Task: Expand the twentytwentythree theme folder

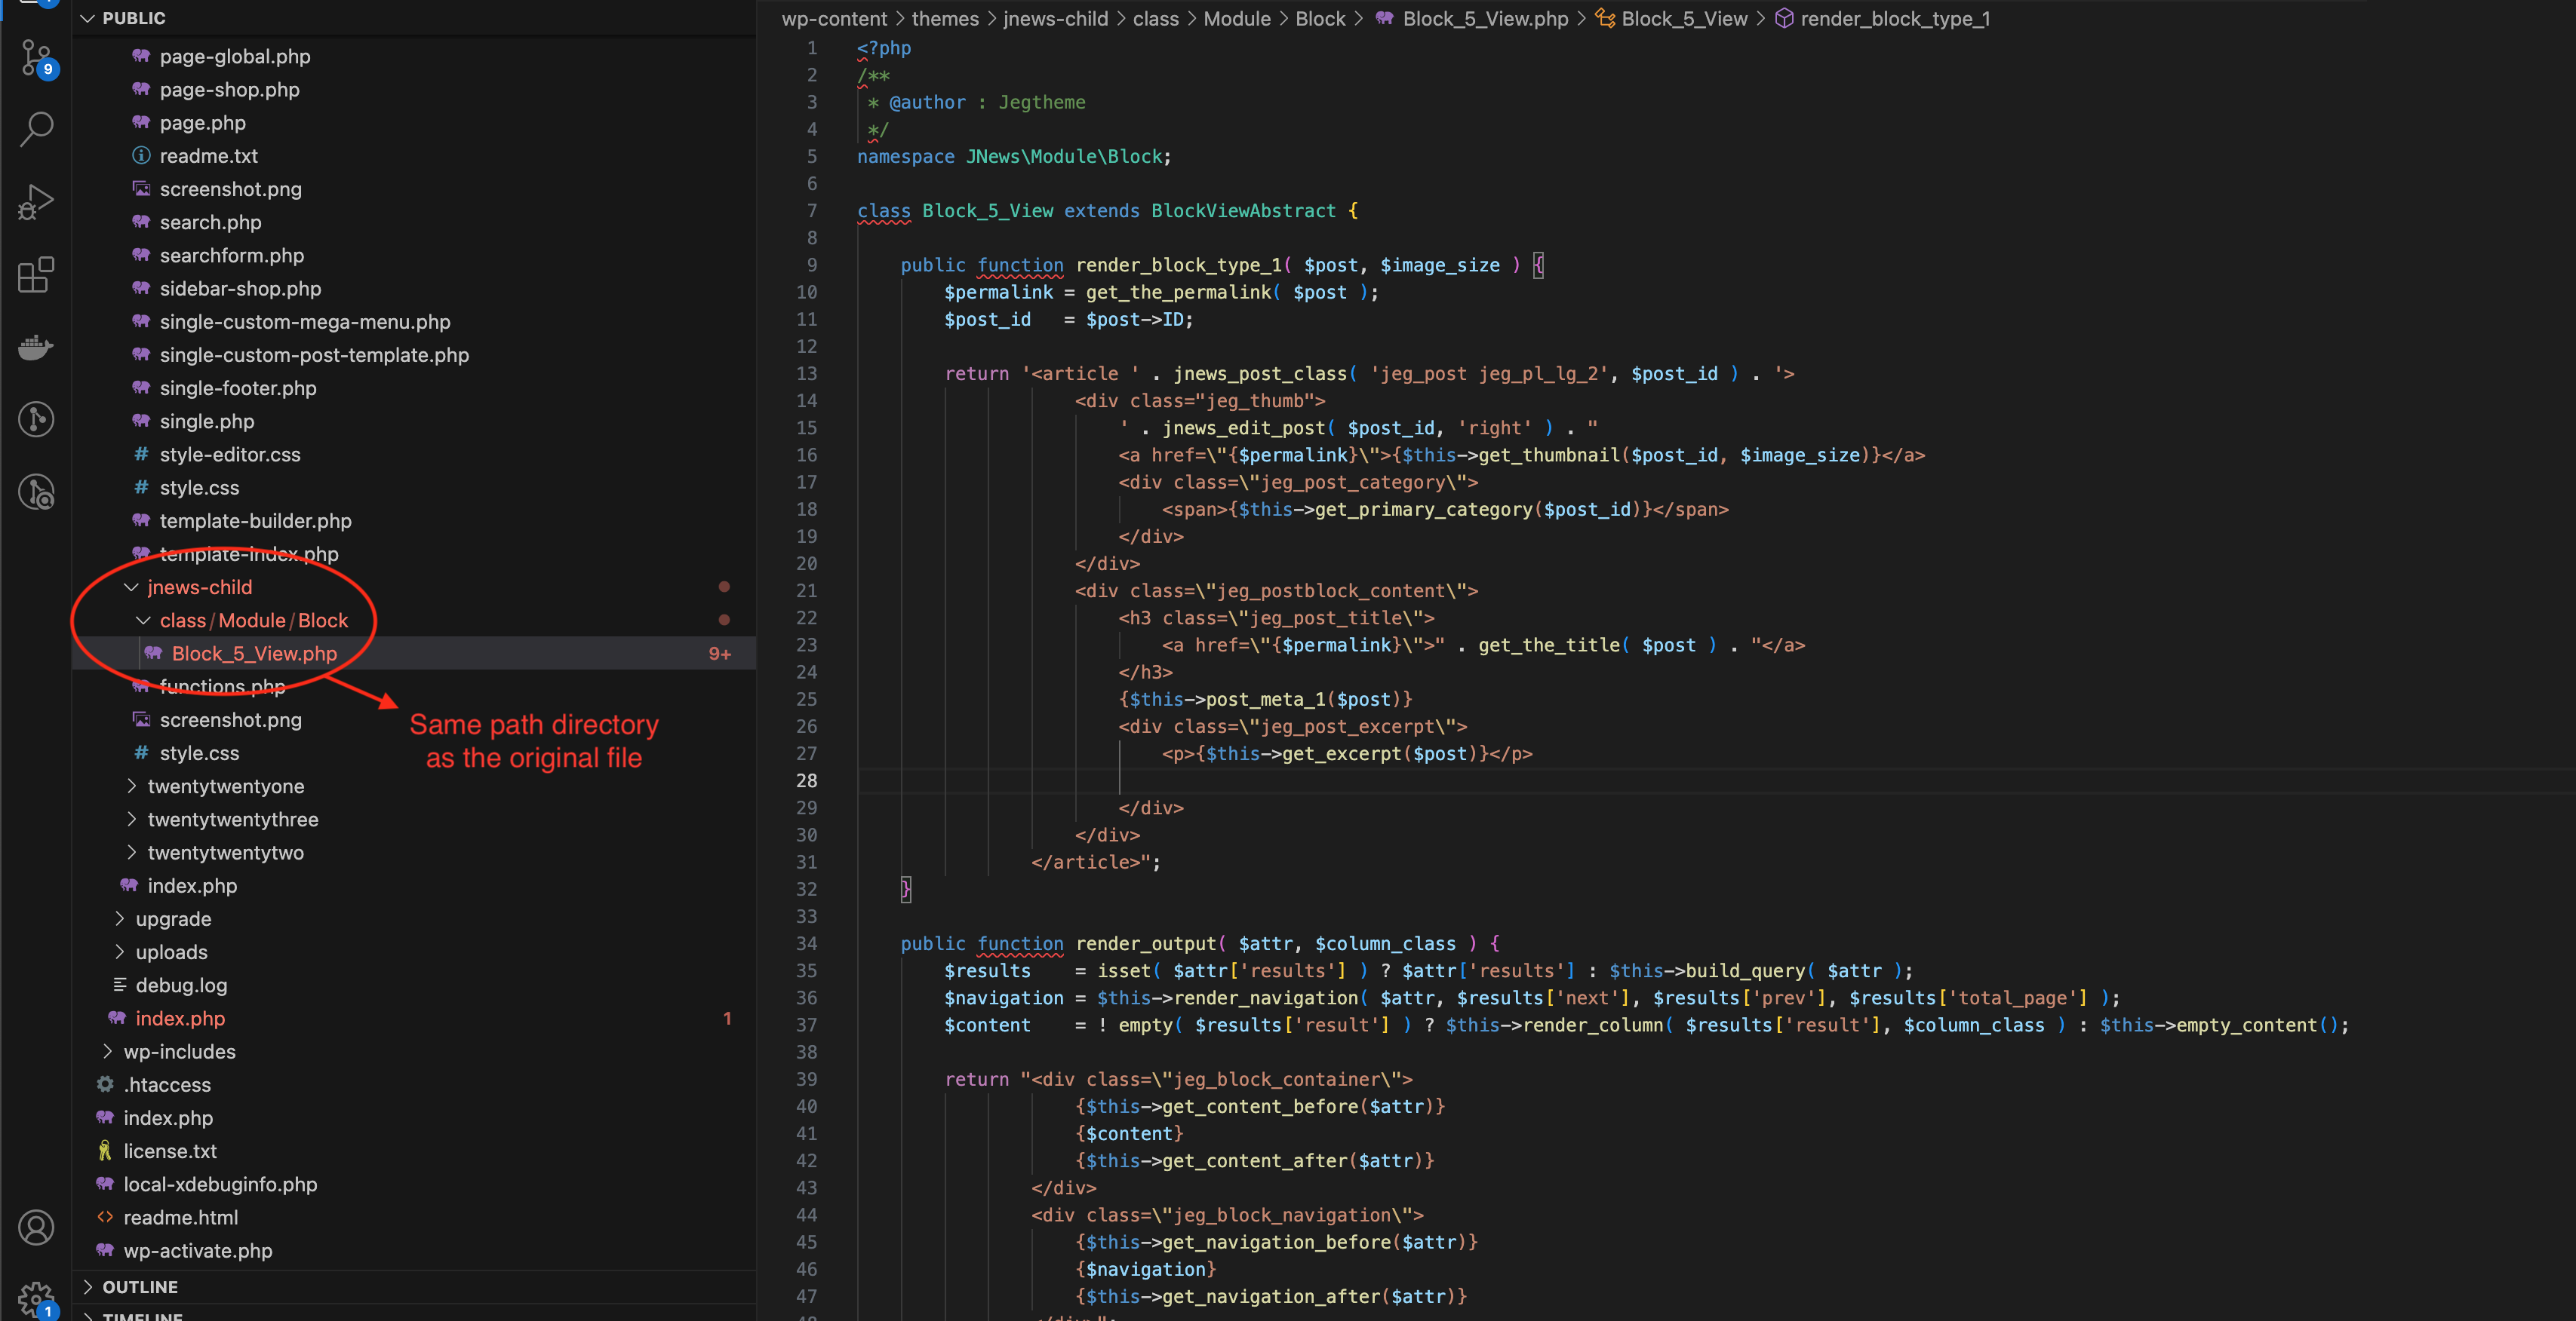Action: tap(232, 820)
